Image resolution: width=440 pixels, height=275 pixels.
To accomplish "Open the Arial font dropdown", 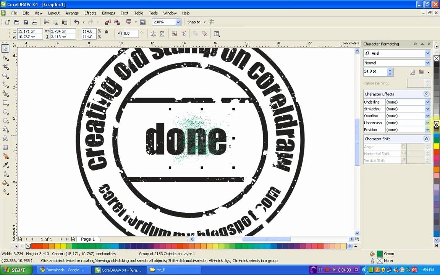I will click(428, 53).
